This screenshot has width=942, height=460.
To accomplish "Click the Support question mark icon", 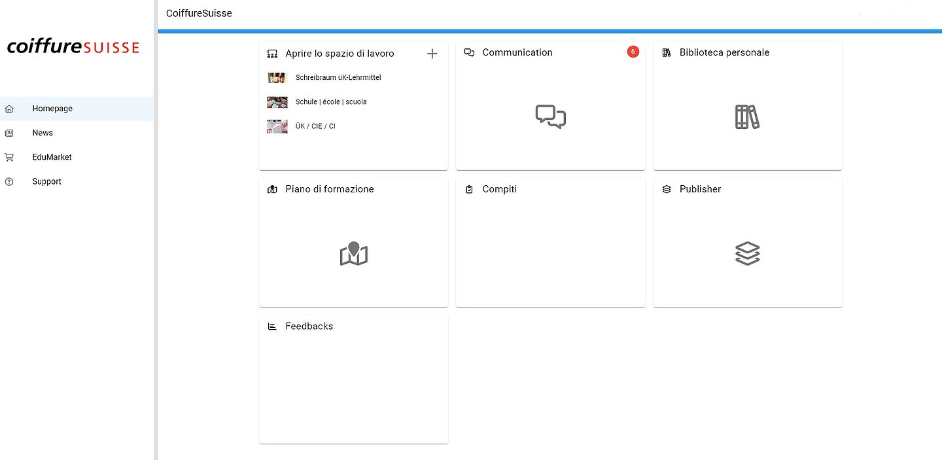I will click(9, 182).
